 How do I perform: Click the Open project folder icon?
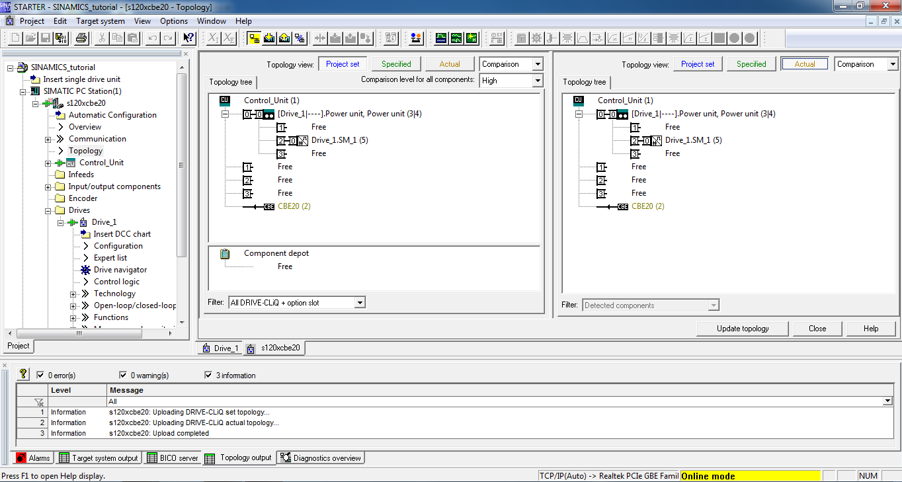coord(30,38)
